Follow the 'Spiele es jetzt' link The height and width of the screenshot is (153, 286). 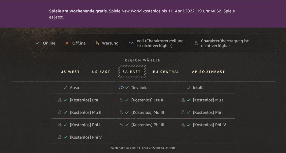56,17
